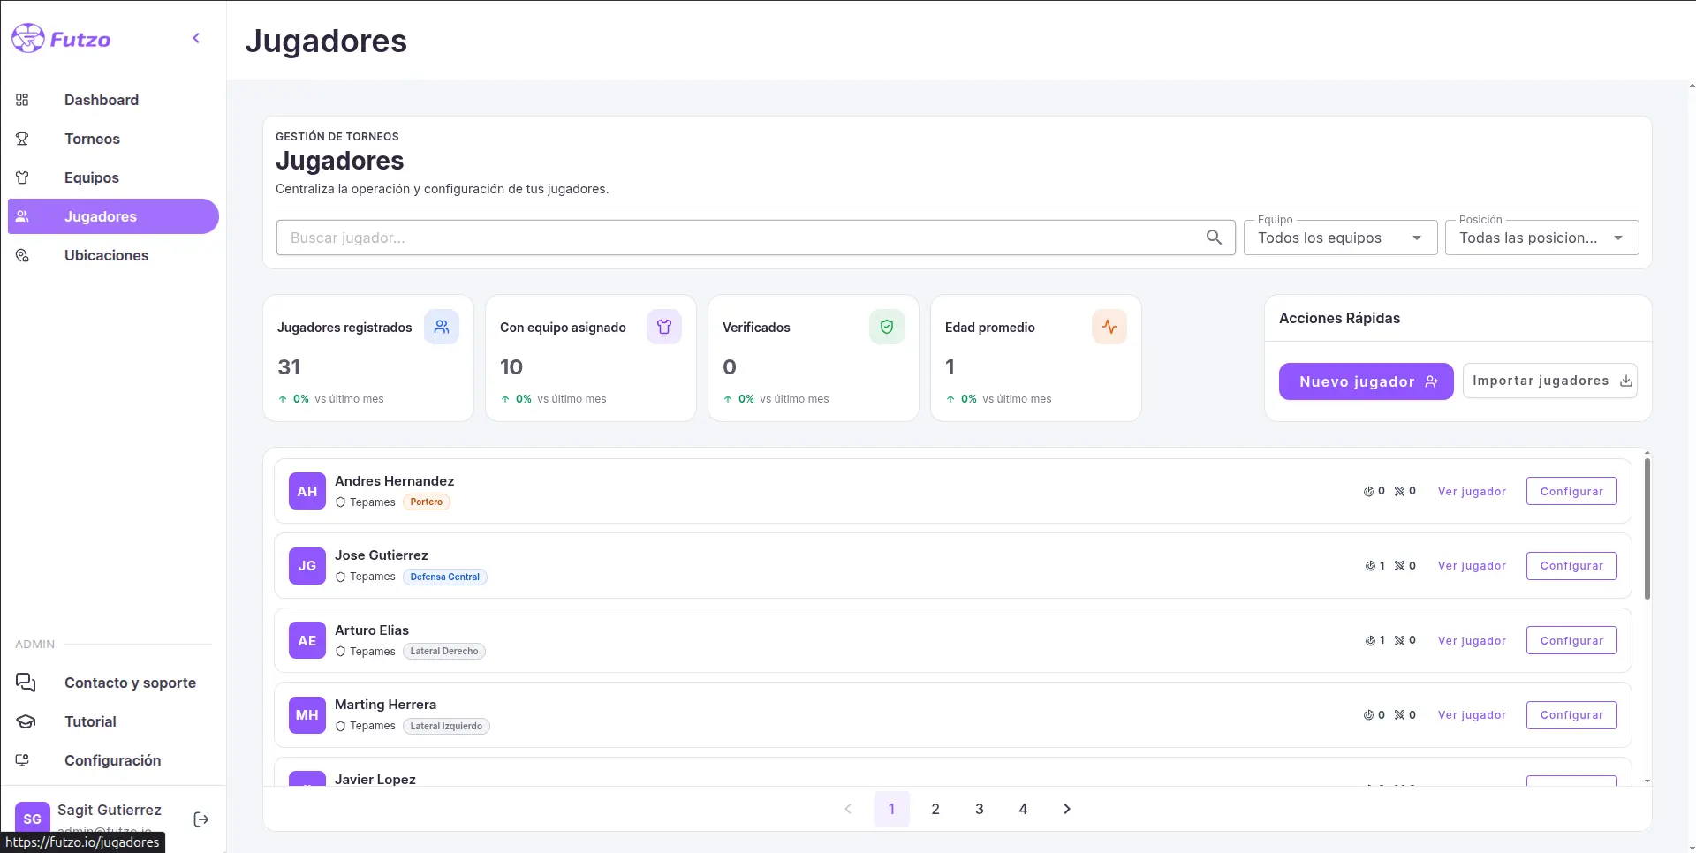The image size is (1696, 853).
Task: Click the logout icon beside Sagit Gutierrez
Action: 201,819
